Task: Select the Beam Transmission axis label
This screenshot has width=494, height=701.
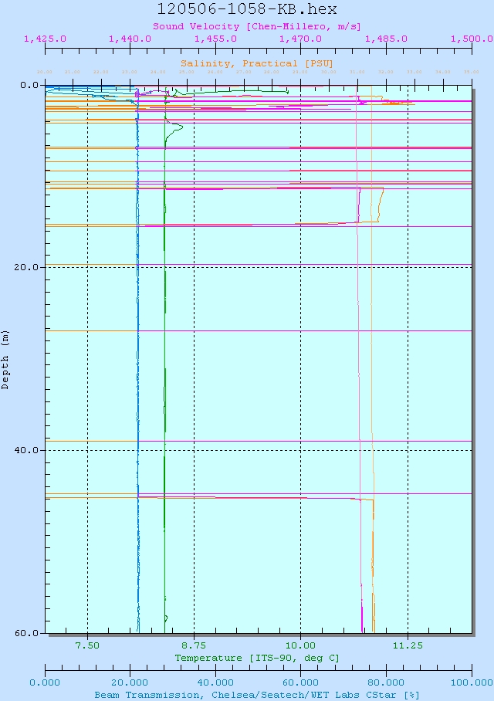Action: (x=256, y=695)
